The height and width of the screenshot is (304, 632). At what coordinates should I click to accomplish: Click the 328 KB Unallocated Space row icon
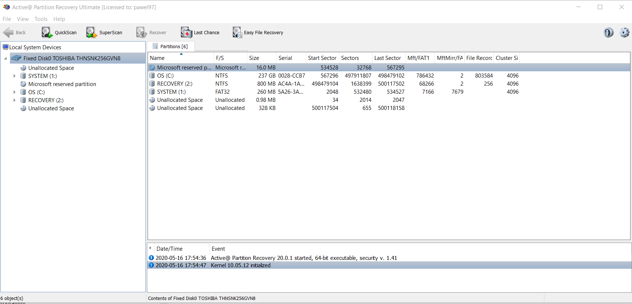coord(152,108)
